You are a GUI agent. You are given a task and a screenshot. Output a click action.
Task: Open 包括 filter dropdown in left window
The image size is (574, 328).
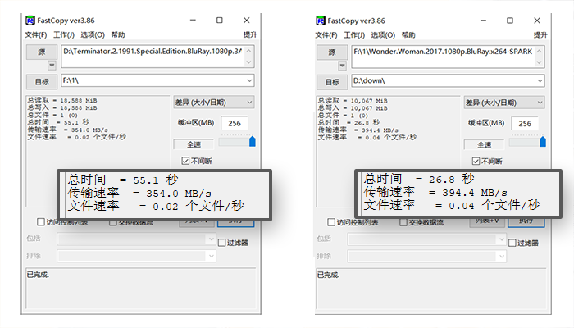tap(136, 239)
